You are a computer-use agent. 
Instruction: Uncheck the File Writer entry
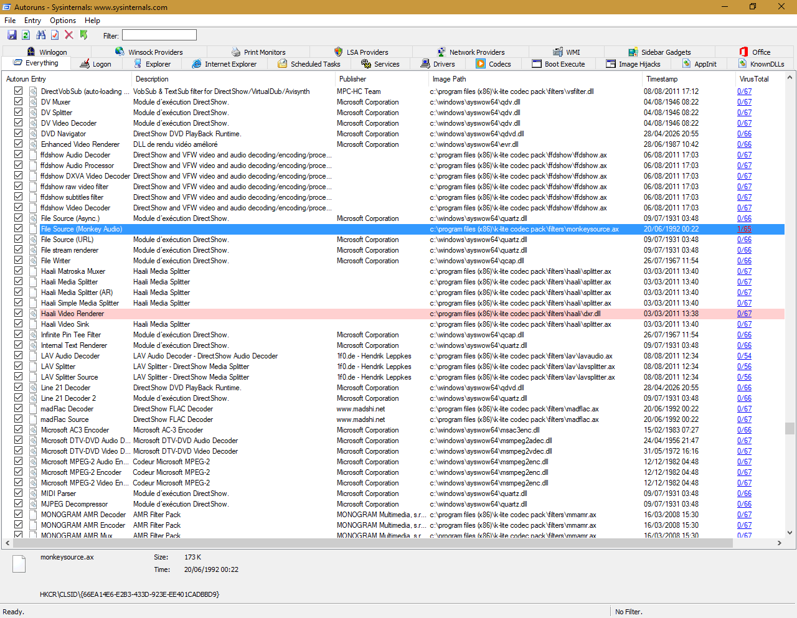coord(19,261)
